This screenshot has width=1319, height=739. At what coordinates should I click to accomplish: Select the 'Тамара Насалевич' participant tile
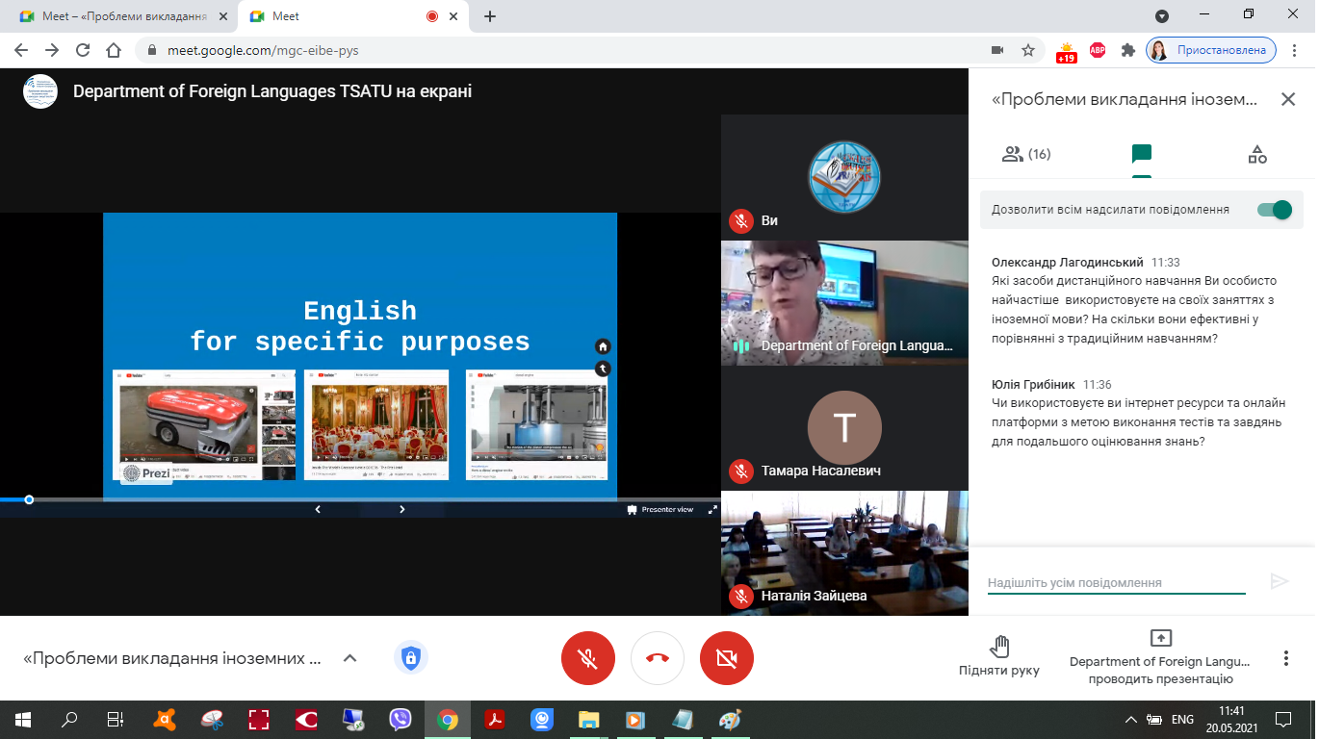844,428
